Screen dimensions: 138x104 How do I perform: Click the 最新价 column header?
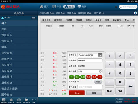click(98, 20)
